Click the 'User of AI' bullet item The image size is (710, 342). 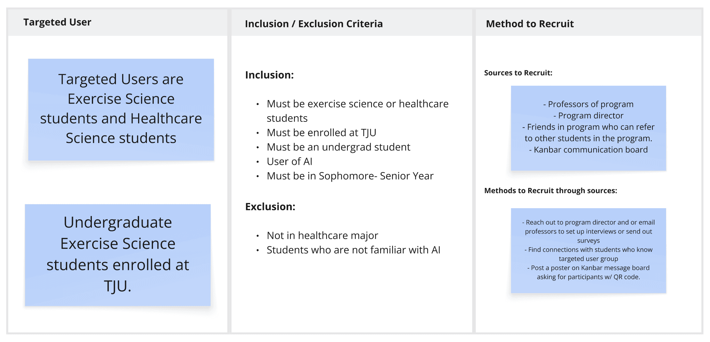point(289,162)
